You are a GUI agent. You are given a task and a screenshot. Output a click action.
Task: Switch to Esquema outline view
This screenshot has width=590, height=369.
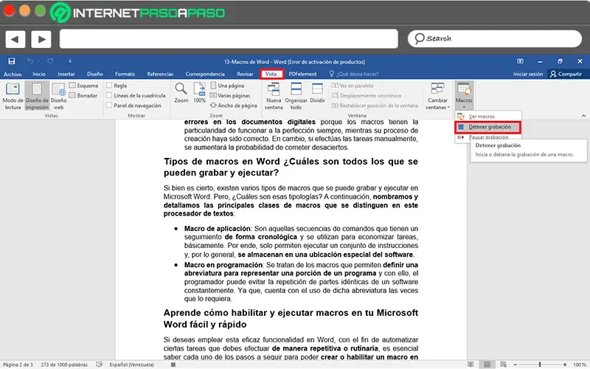pos(83,86)
